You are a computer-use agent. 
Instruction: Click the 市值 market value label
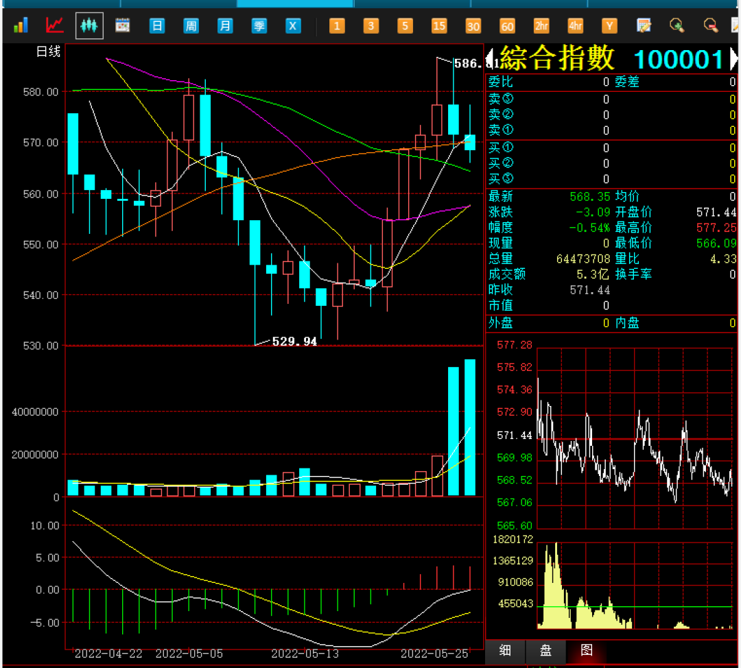[500, 306]
